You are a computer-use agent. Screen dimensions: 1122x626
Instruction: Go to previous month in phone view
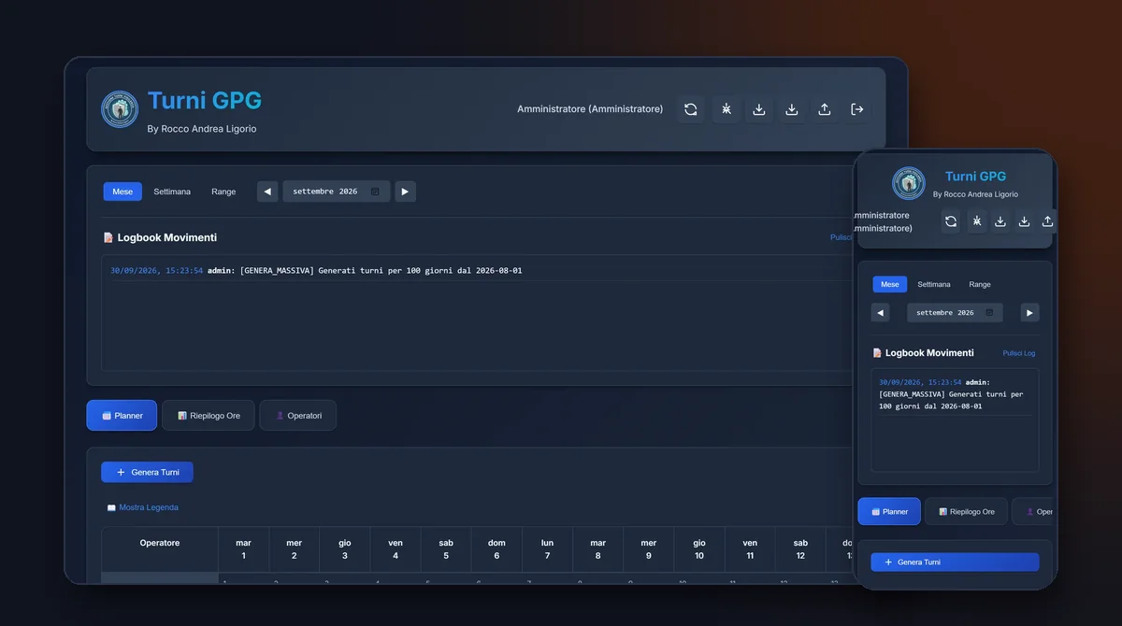click(880, 313)
